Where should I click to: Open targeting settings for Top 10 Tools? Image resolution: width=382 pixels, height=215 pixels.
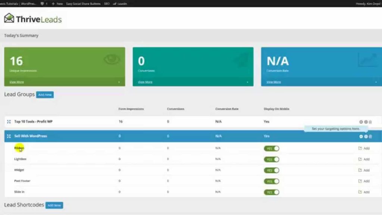366,122
